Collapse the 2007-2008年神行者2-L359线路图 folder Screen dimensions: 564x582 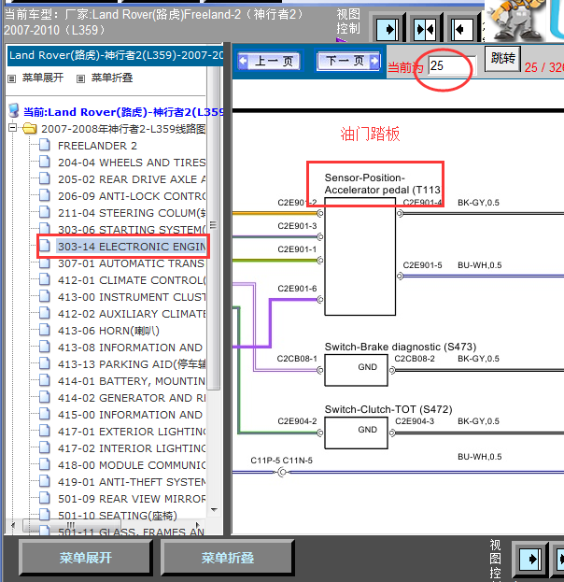click(x=13, y=128)
